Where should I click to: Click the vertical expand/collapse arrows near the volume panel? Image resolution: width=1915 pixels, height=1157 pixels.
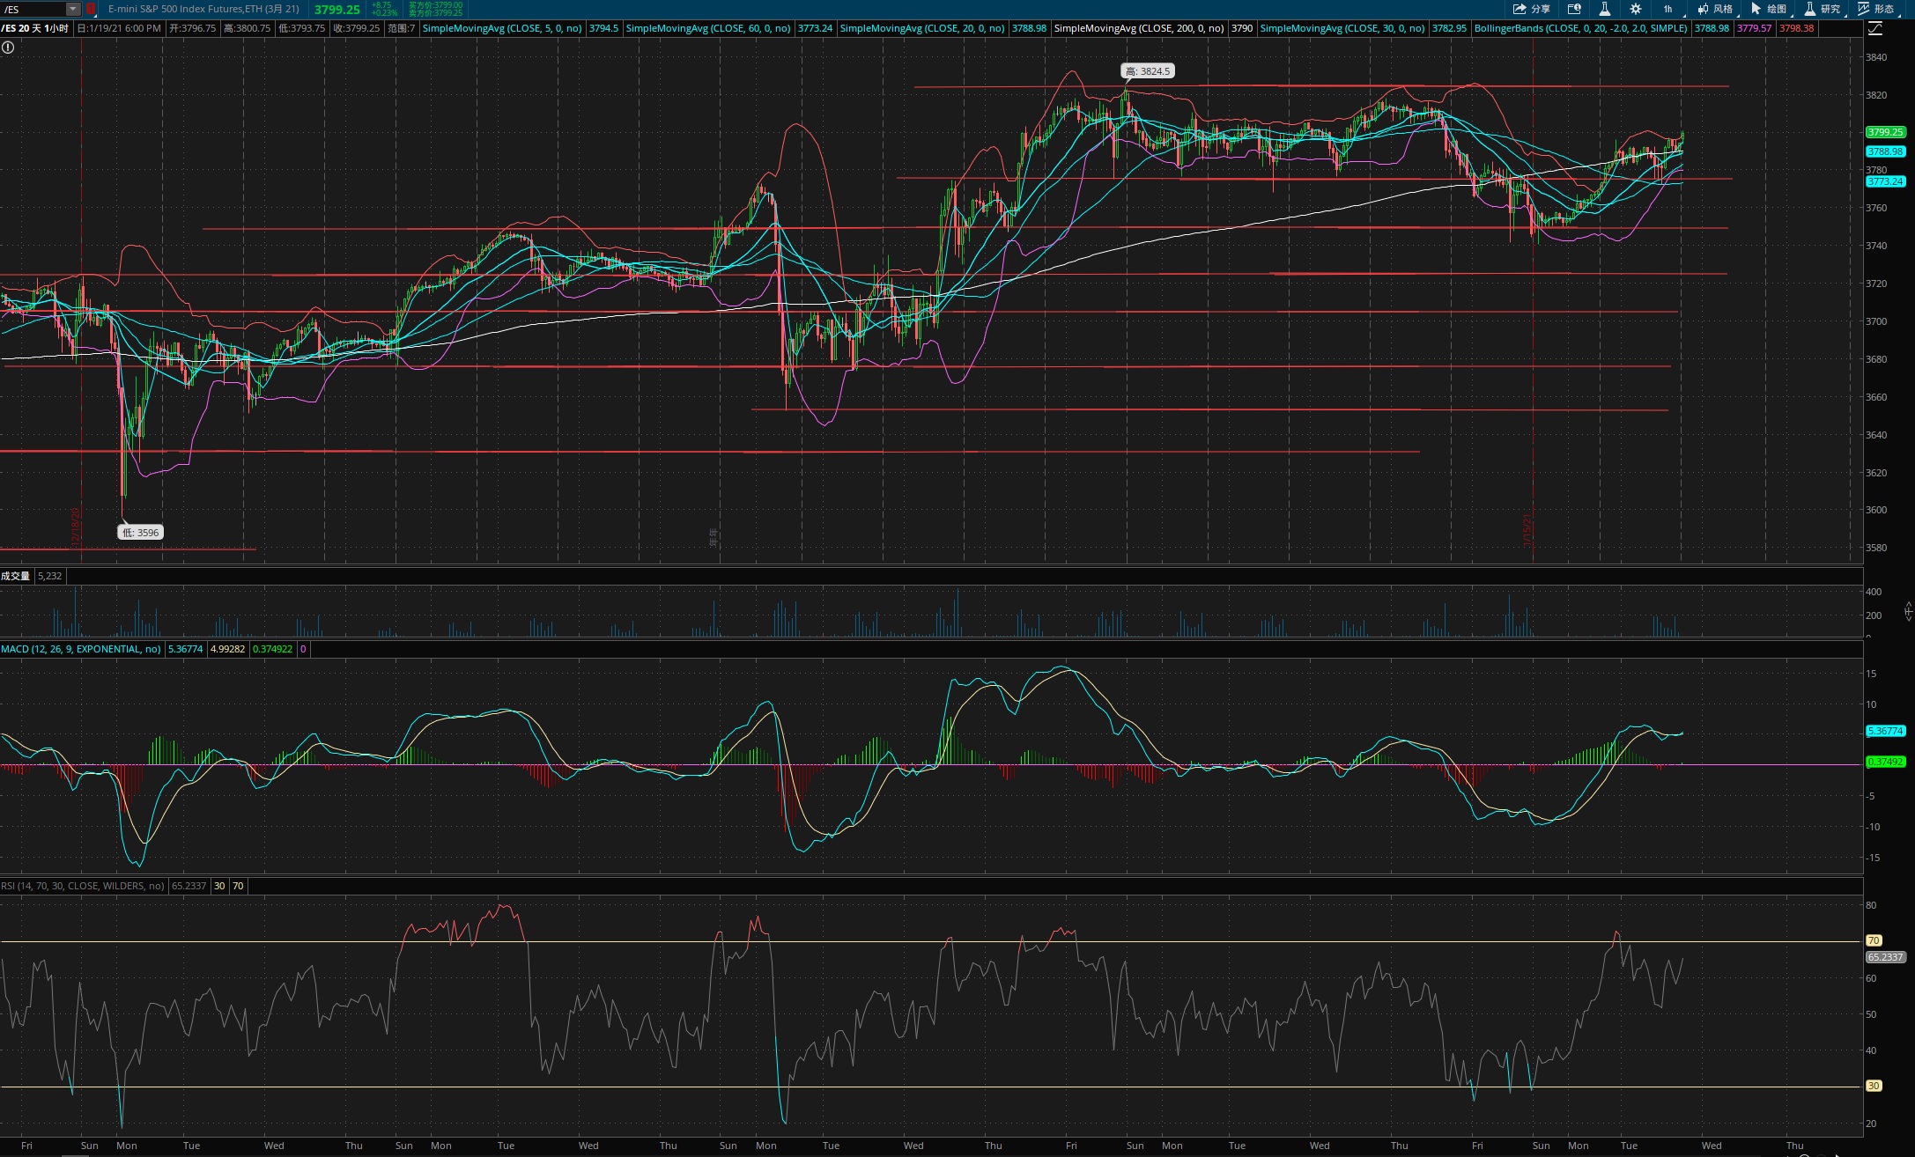point(1908,610)
